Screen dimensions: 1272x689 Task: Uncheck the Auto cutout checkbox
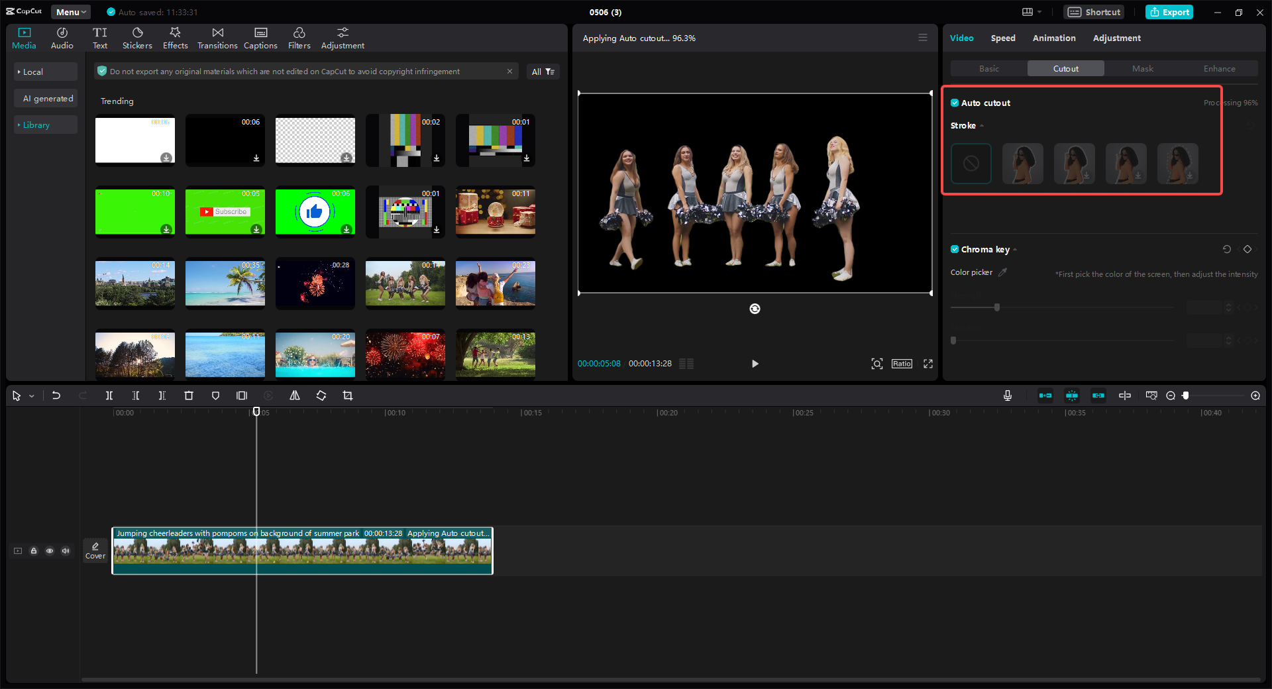click(955, 103)
